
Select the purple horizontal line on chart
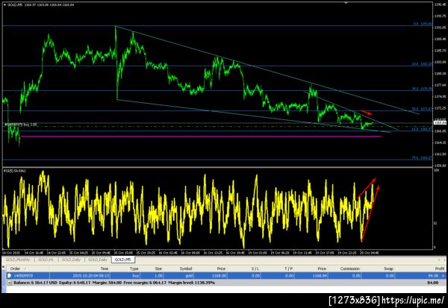coord(201,136)
